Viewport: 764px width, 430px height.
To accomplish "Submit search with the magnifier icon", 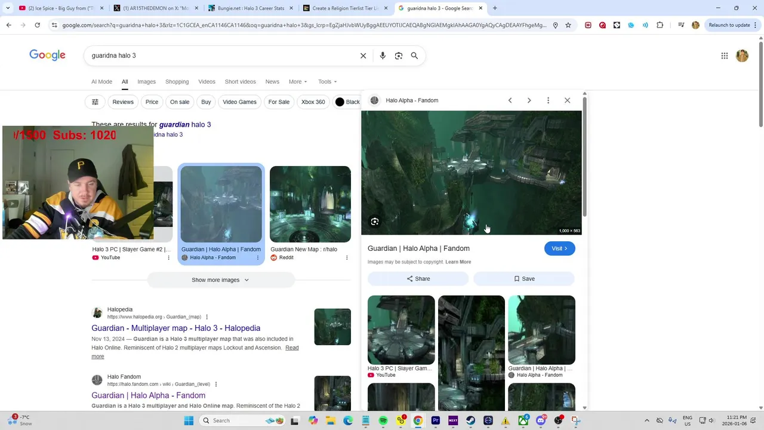I will coord(414,56).
